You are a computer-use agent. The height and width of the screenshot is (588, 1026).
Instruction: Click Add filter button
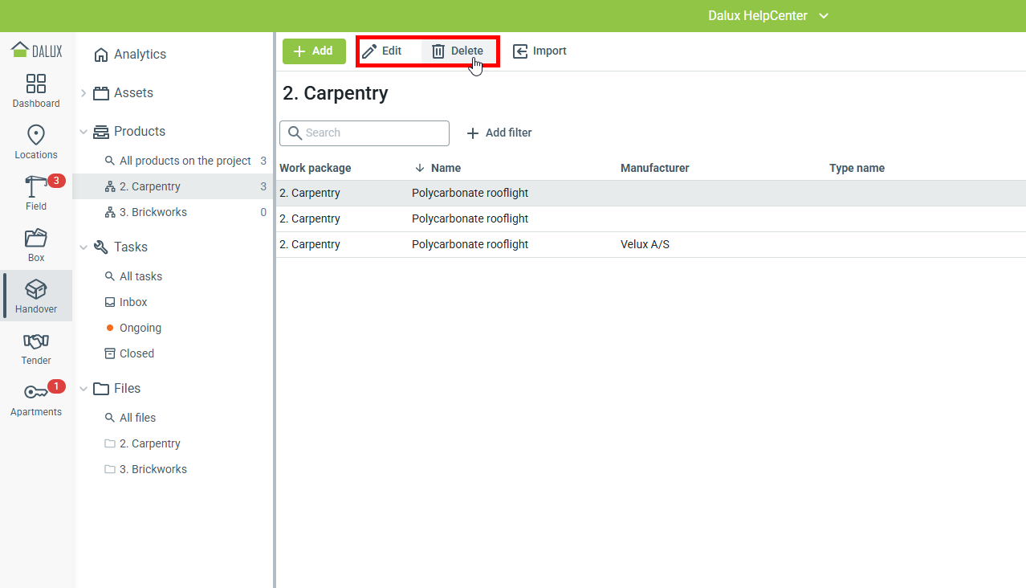(499, 133)
